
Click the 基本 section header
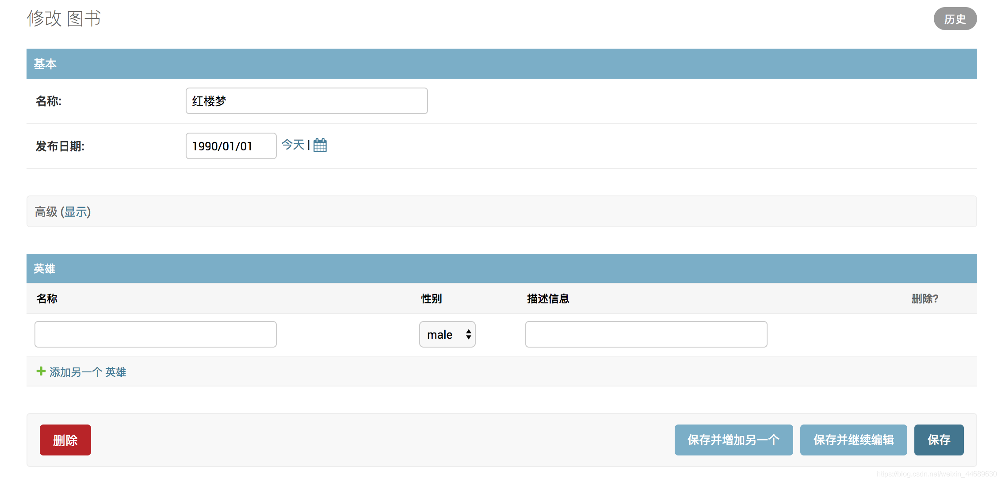click(45, 64)
